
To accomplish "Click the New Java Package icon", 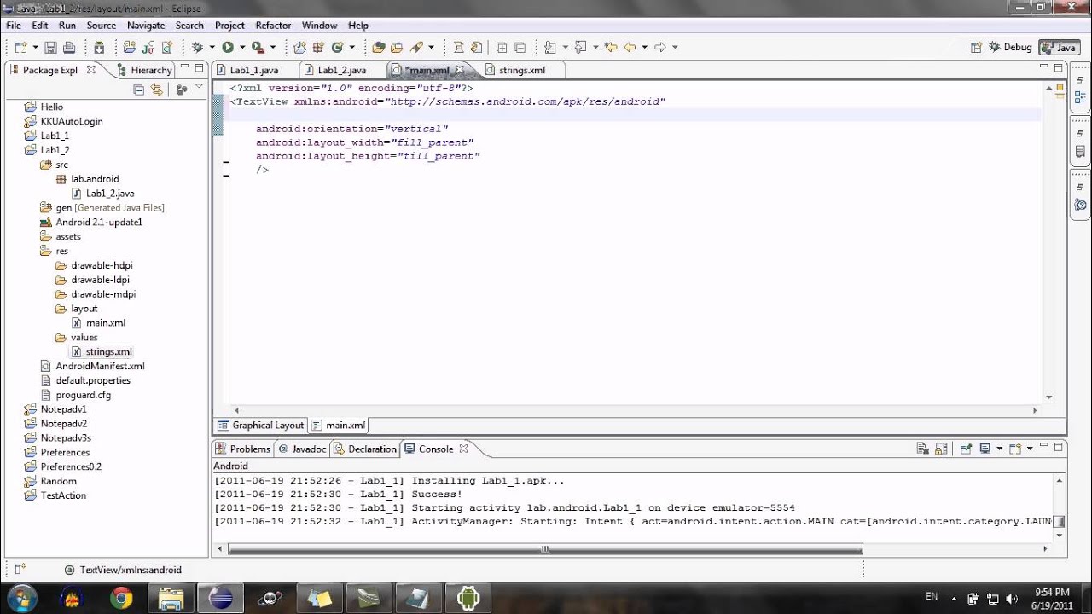I will tap(318, 48).
